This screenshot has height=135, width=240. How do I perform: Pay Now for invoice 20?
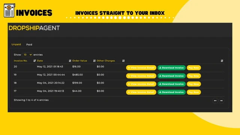194,68
